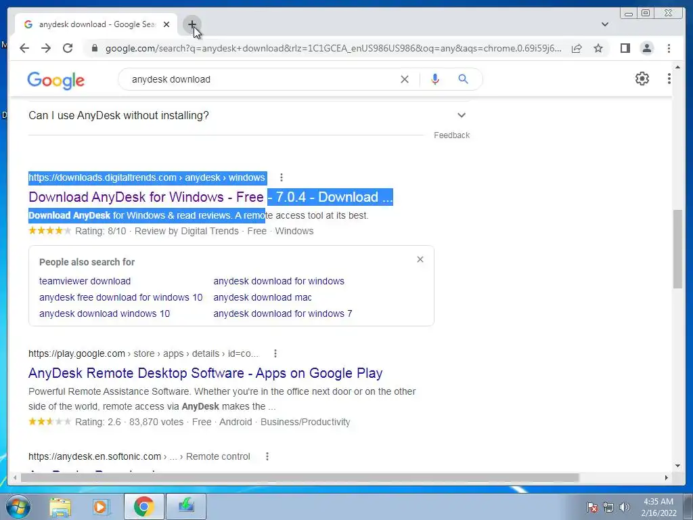693x520 pixels.
Task: Open Google options menu beside settings gear
Action: coord(669,79)
